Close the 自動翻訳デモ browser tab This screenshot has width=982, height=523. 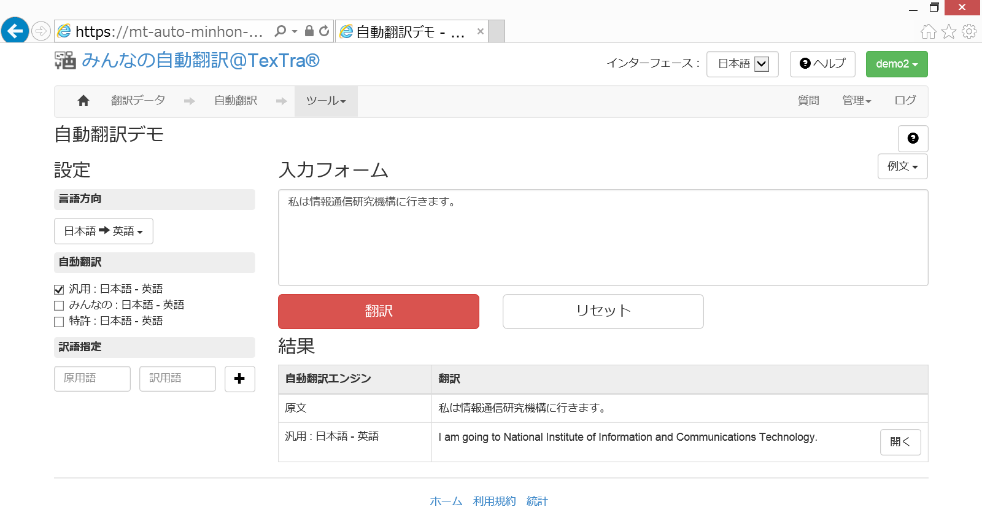(x=481, y=31)
